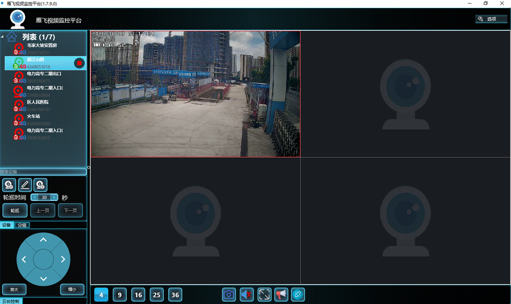This screenshot has height=304, width=511.
Task: Click the add device icon
Action: click(9, 185)
